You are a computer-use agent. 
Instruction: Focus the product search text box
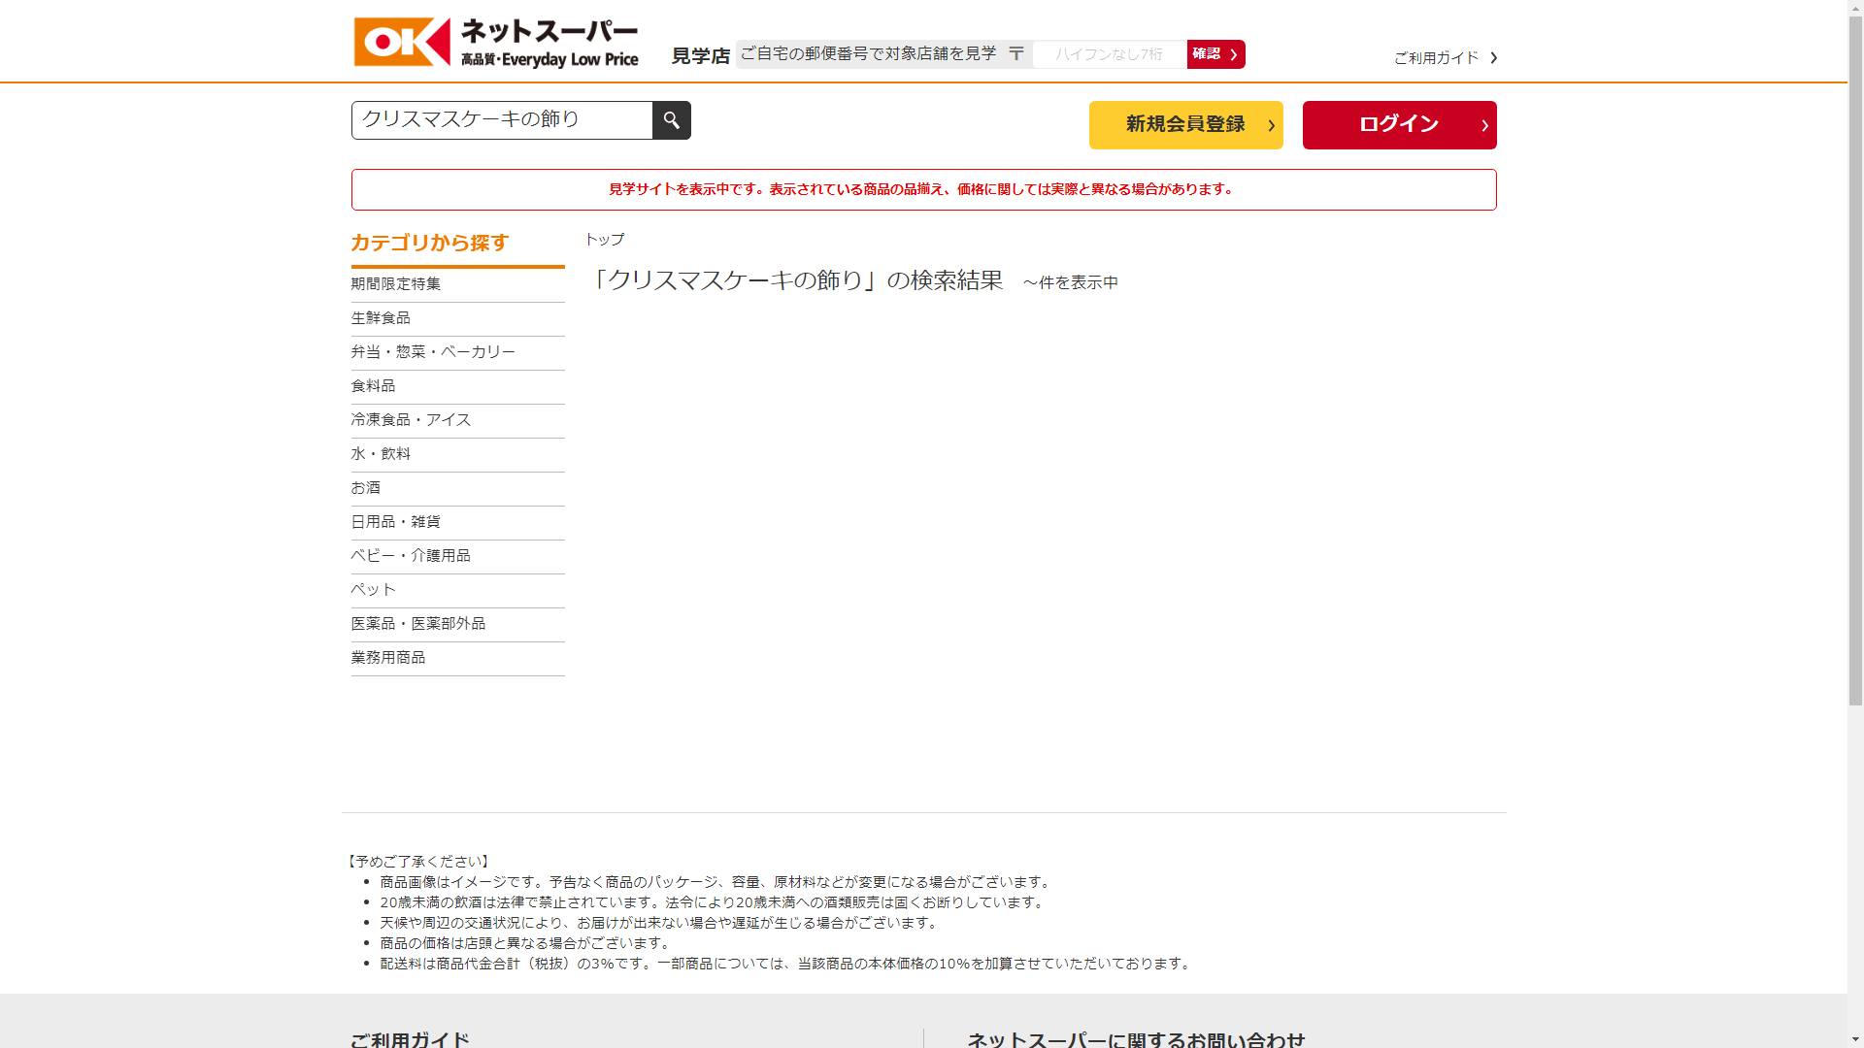[502, 120]
